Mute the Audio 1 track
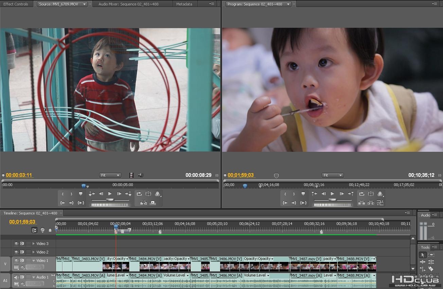443x289 pixels. click(x=16, y=277)
